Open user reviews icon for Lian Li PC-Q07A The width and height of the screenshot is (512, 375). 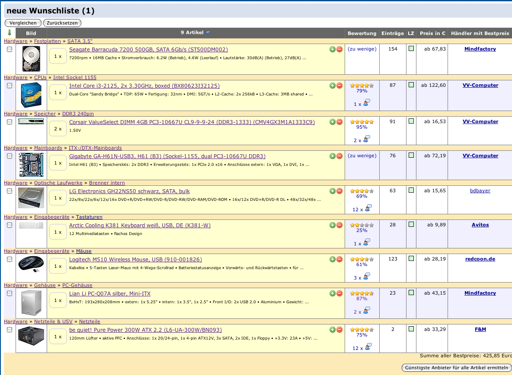[x=367, y=311]
